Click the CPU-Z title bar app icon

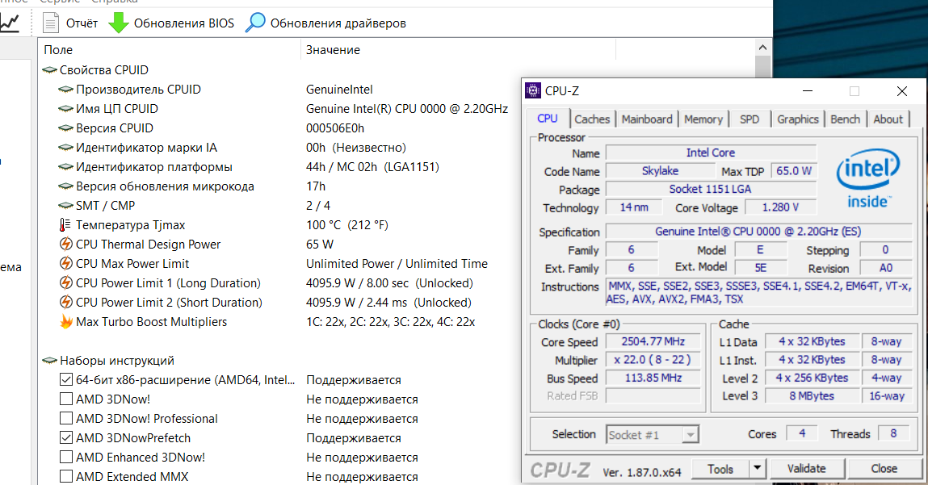pos(533,90)
